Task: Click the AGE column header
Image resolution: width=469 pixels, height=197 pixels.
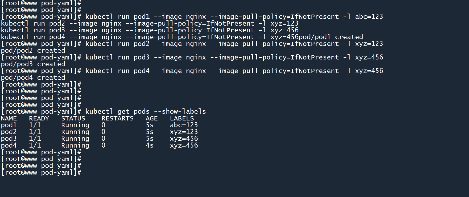Action: point(151,118)
